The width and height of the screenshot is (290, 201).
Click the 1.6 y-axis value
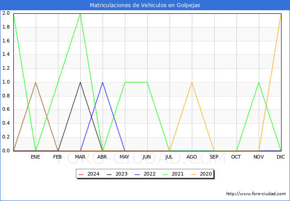point(6,41)
